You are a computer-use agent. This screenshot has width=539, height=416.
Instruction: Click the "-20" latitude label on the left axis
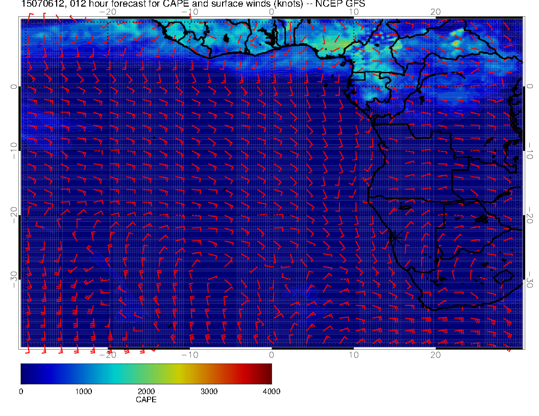(14, 215)
